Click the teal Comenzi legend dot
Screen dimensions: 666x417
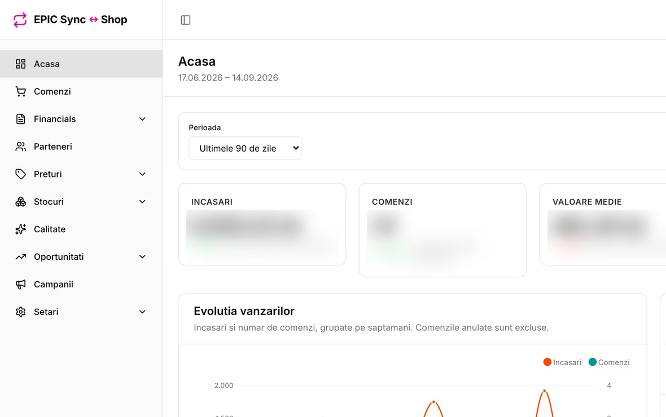coord(593,362)
